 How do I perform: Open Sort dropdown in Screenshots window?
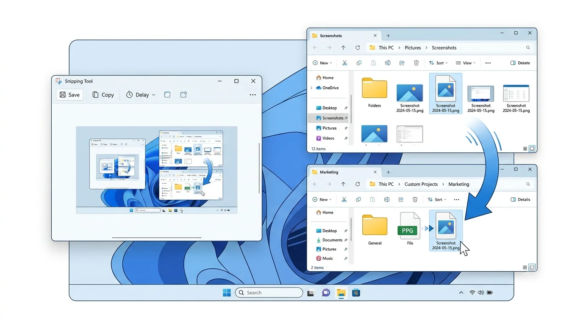(438, 63)
